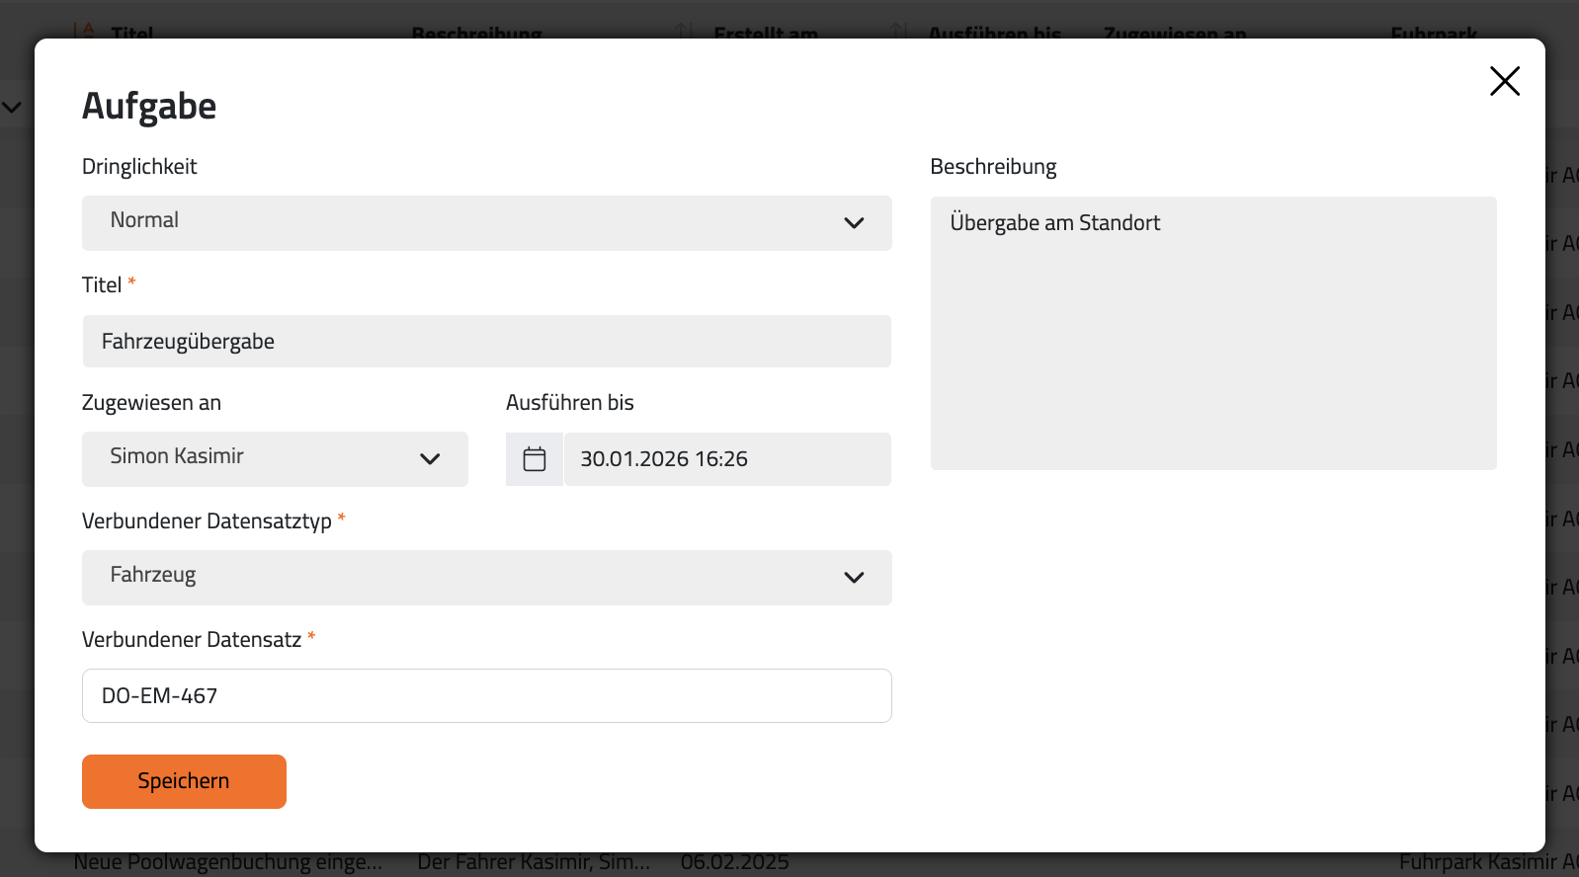The width and height of the screenshot is (1579, 877).
Task: Click the Zugewiesen an column header in table
Action: pos(1174,34)
